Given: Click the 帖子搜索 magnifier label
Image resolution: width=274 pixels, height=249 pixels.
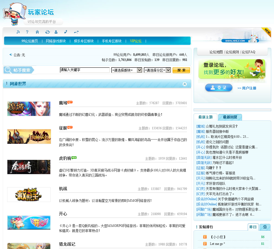Looking at the screenshot, I should pos(19,70).
